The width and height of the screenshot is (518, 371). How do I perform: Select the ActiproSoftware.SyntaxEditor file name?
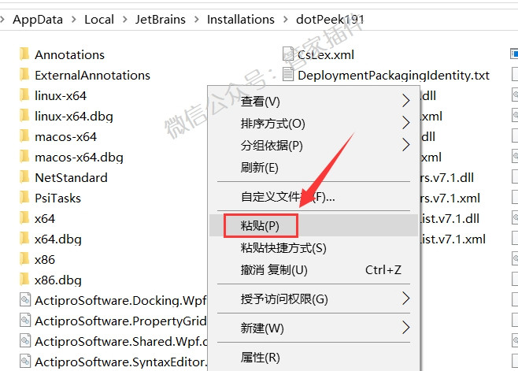[121, 362]
